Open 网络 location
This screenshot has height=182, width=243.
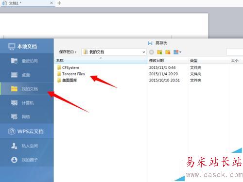coord(27,116)
